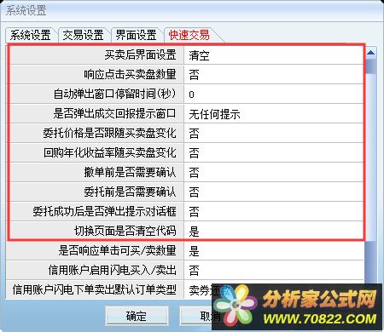384x332 pixels.
Task: Toggle the 撤单前是否需要确认 value
Action: click(274, 173)
